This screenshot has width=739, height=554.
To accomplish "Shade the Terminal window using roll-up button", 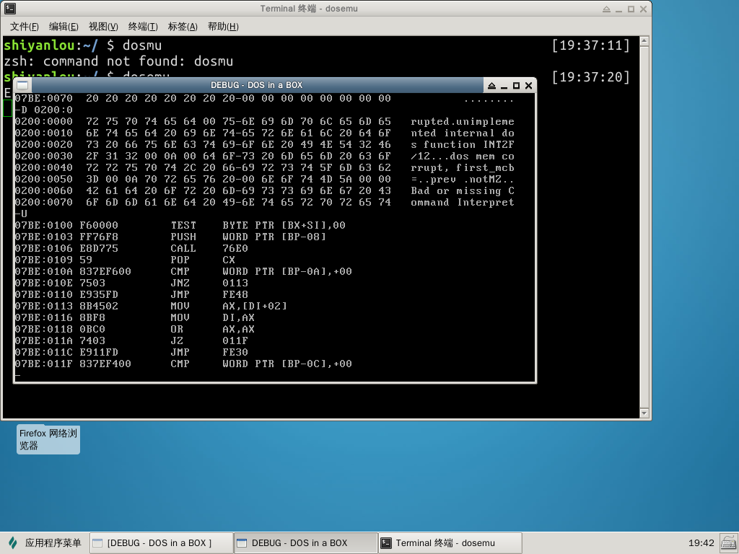I will 607,9.
